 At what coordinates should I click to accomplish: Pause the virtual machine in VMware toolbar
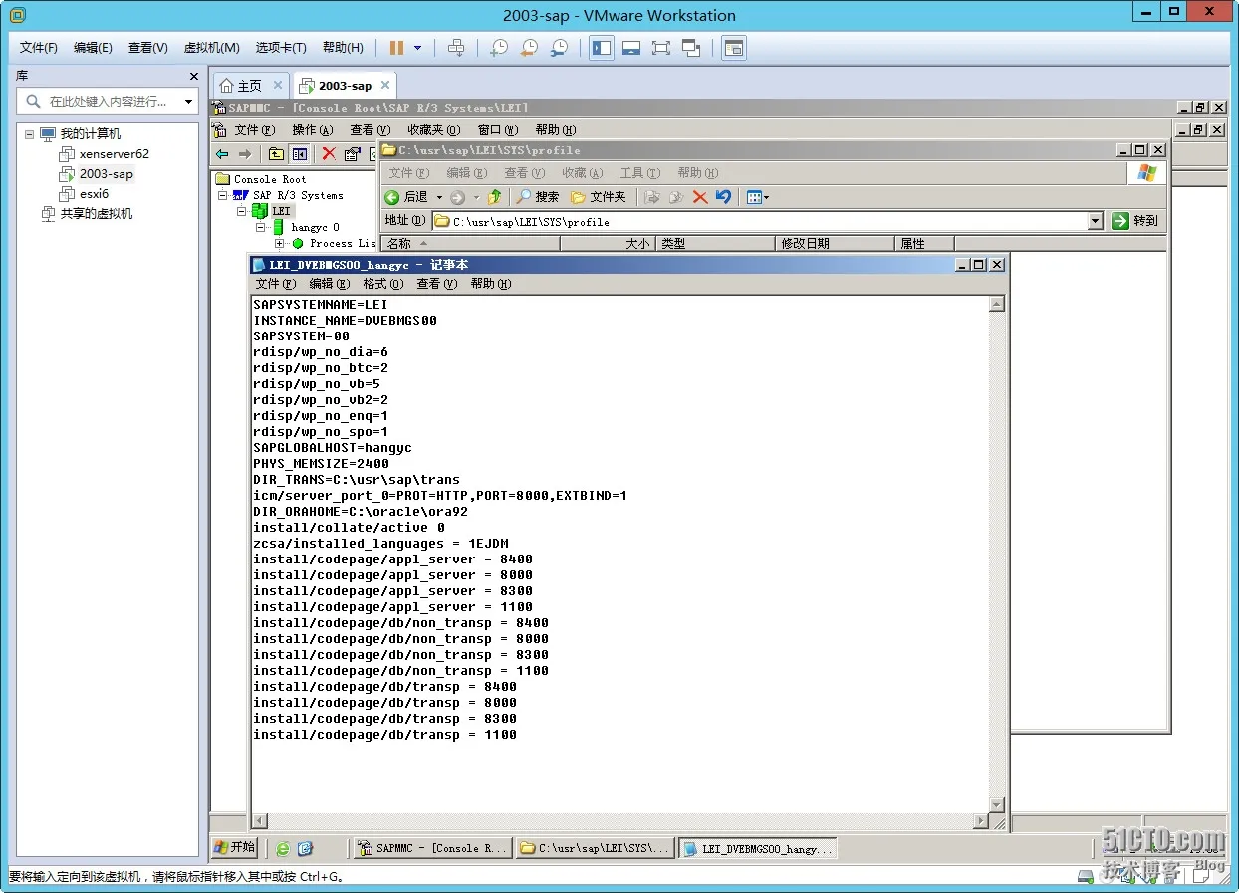(396, 48)
